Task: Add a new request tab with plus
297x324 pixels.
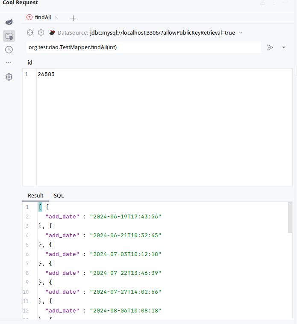Action: coord(73,18)
